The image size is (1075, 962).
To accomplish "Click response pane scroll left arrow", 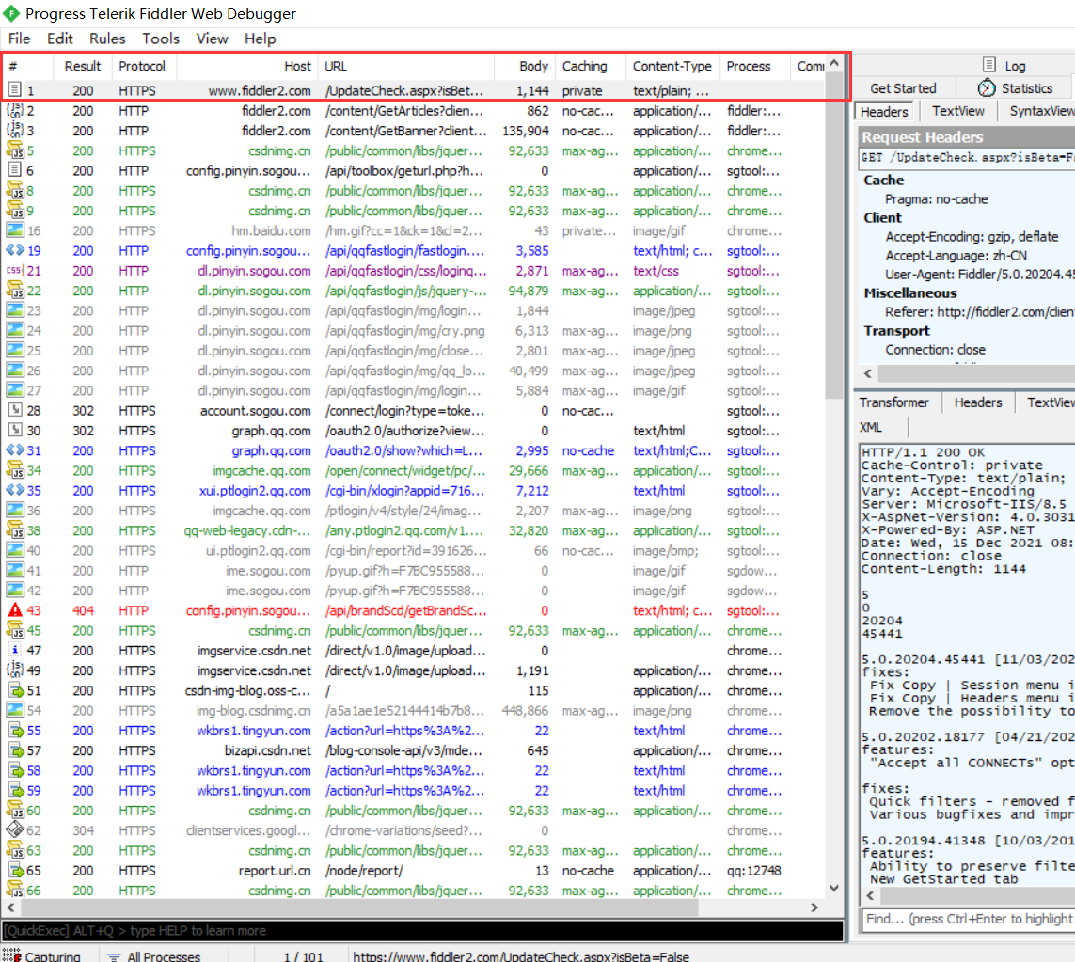I will (870, 895).
